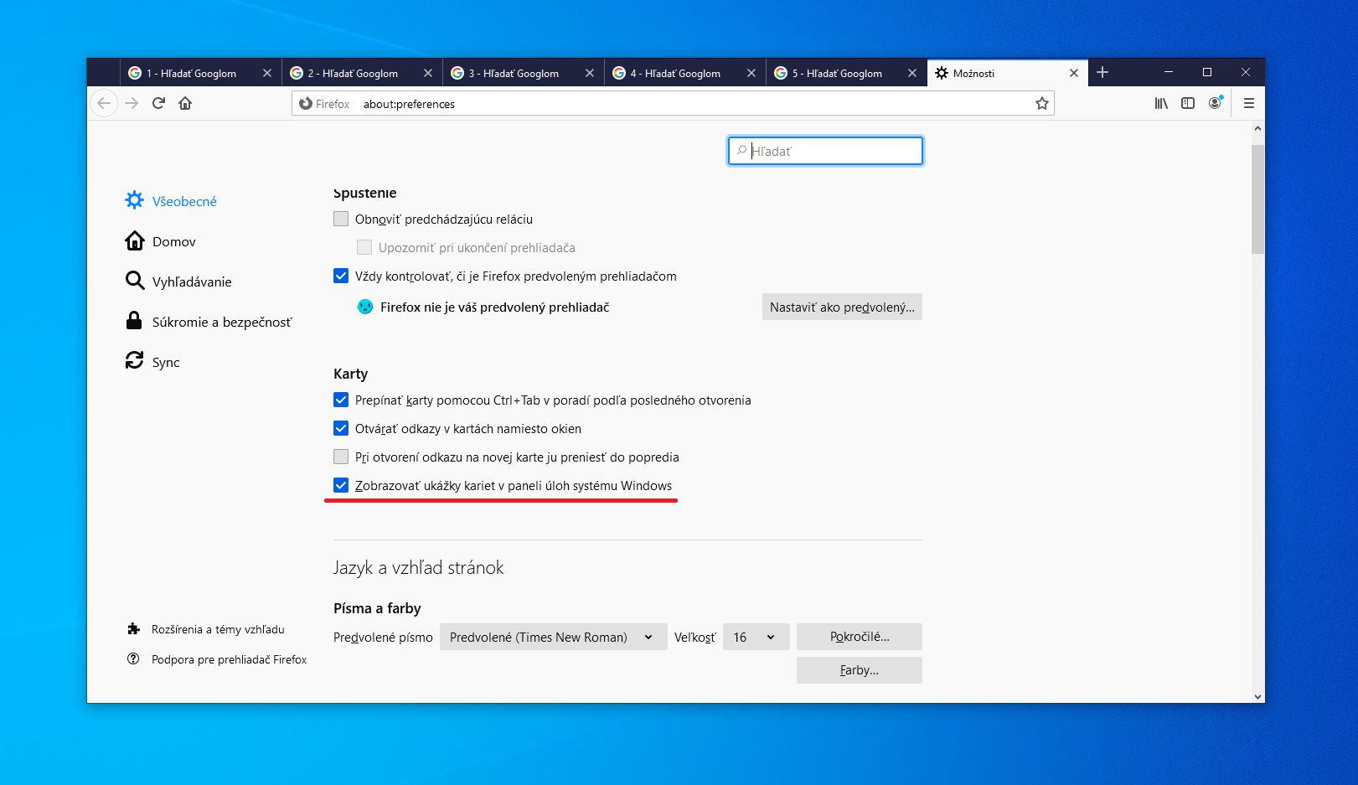Open the Pokročilé fonts button

[860, 637]
